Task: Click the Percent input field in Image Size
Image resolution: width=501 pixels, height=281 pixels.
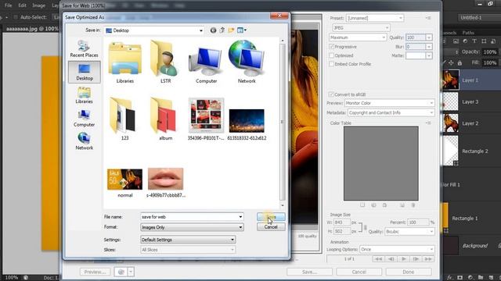Action: pos(418,222)
